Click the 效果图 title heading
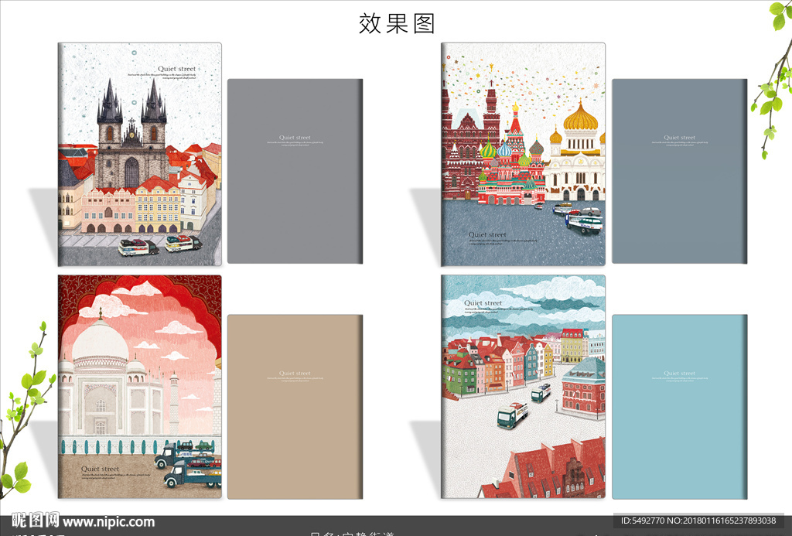 [x=397, y=23]
